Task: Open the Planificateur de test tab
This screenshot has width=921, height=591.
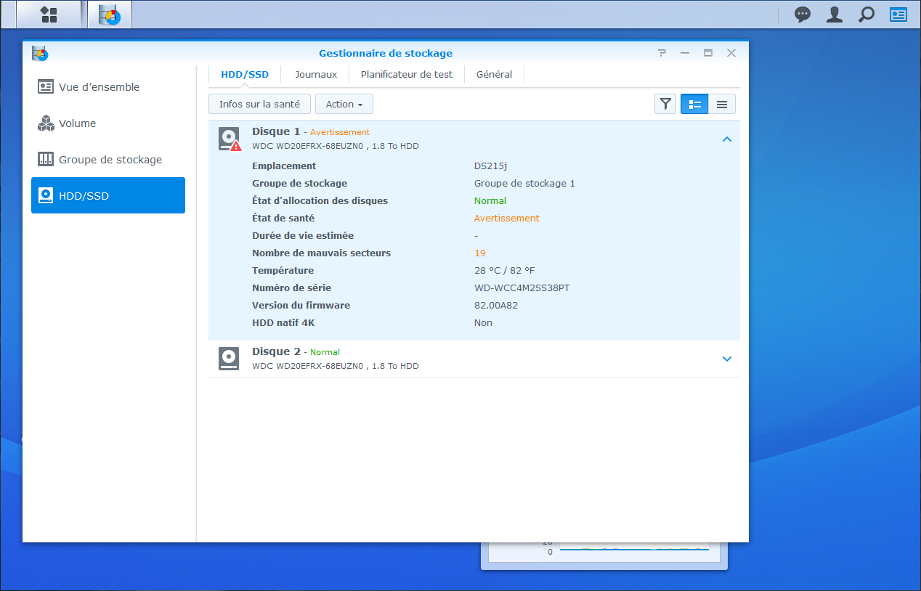Action: [x=407, y=74]
